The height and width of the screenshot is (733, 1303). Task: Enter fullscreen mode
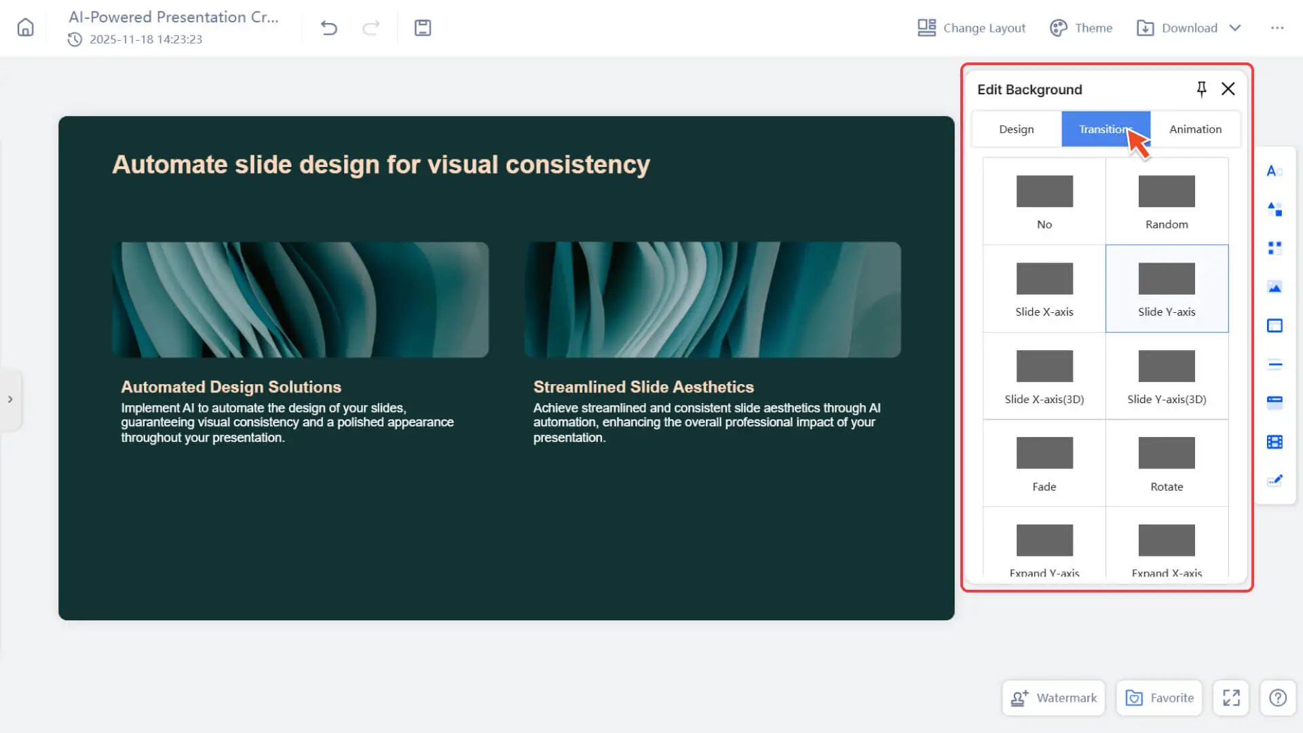1231,698
